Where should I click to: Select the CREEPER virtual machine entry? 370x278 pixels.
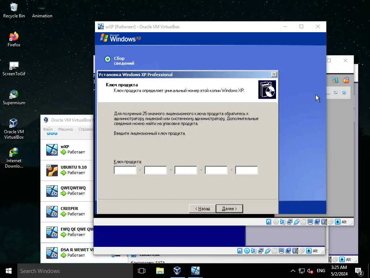(x=67, y=211)
